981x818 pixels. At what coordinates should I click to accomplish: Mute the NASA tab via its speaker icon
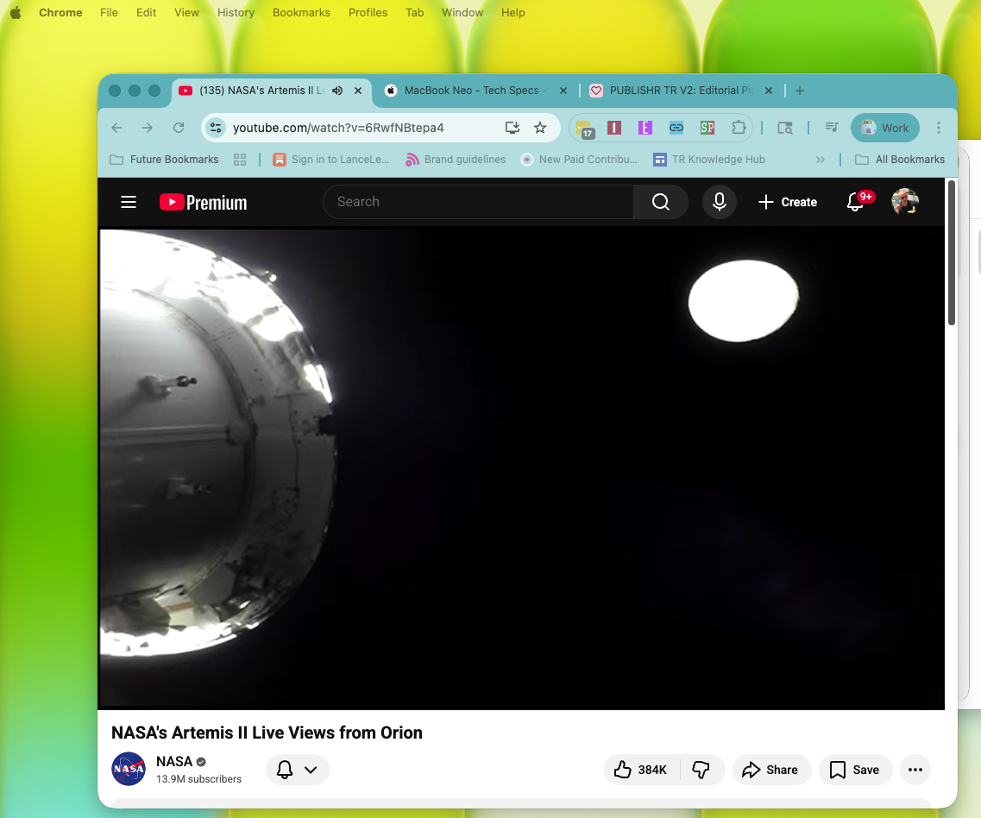(336, 90)
